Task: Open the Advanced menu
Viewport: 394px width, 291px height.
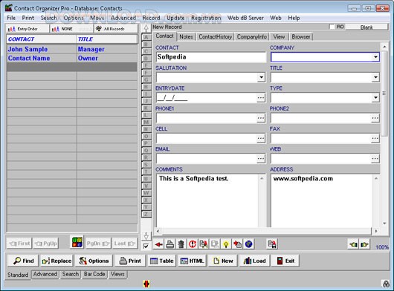Action: coord(123,18)
